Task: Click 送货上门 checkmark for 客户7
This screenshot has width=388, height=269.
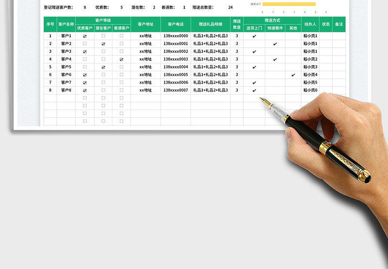Action: [254, 83]
